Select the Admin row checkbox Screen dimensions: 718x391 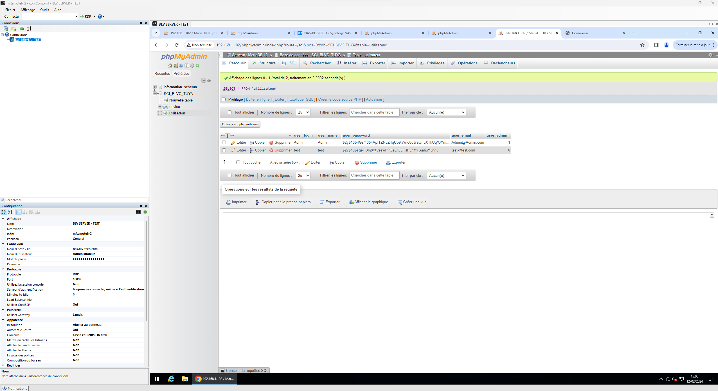(x=224, y=143)
